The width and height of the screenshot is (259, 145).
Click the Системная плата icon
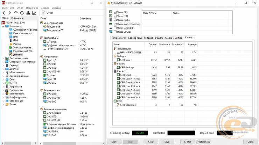click(7, 58)
